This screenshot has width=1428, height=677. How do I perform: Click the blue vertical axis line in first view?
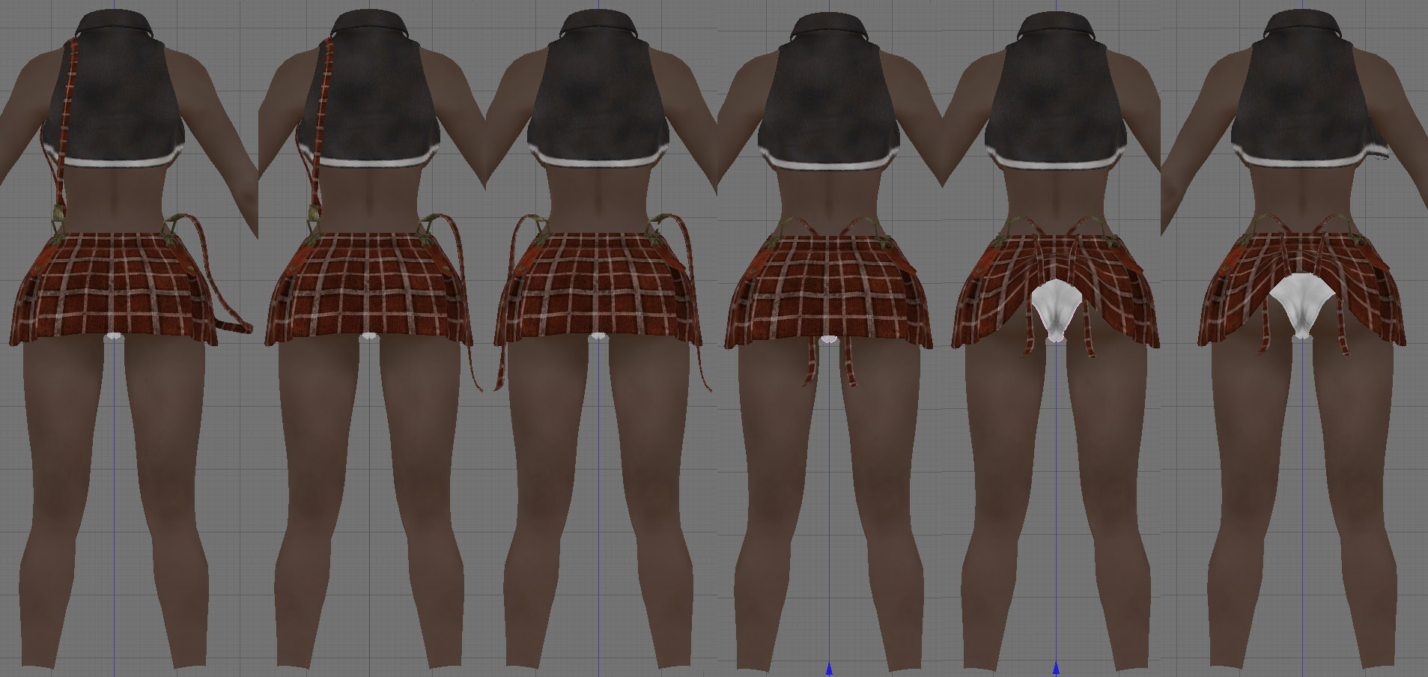114,487
